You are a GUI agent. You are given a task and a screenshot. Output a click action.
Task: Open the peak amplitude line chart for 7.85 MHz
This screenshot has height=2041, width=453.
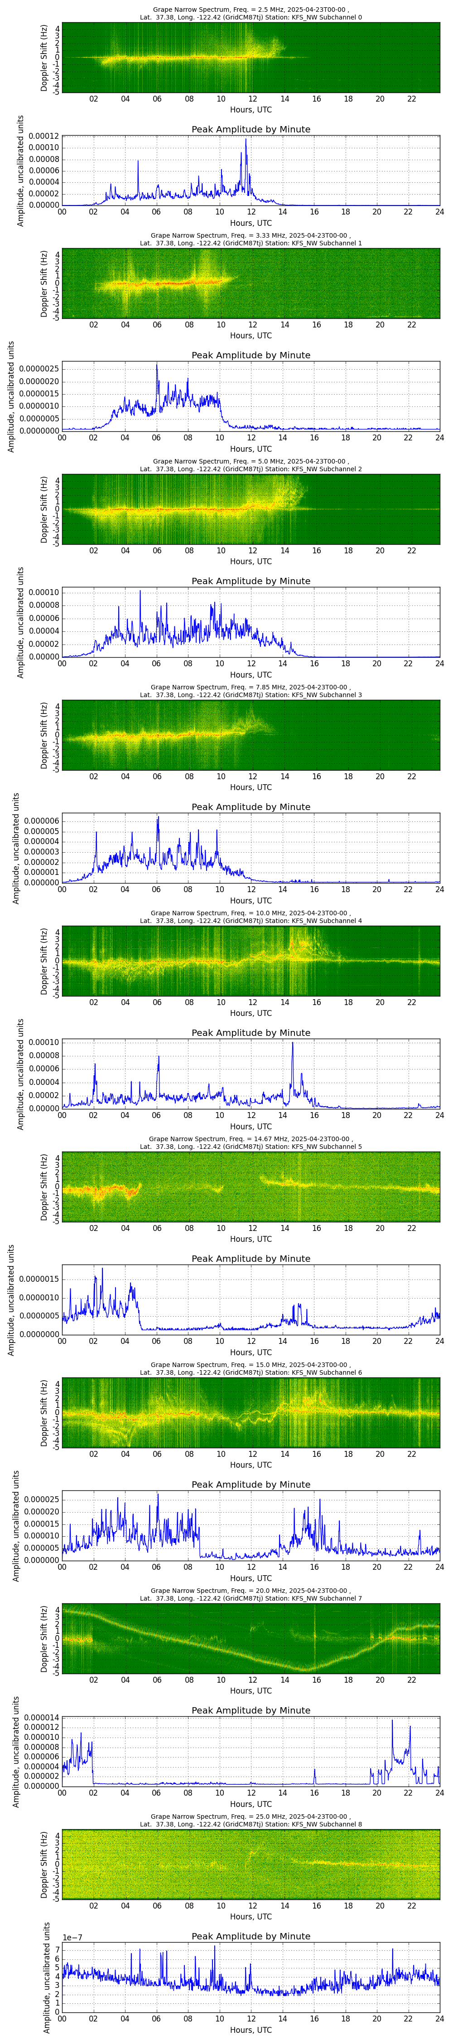point(250,848)
